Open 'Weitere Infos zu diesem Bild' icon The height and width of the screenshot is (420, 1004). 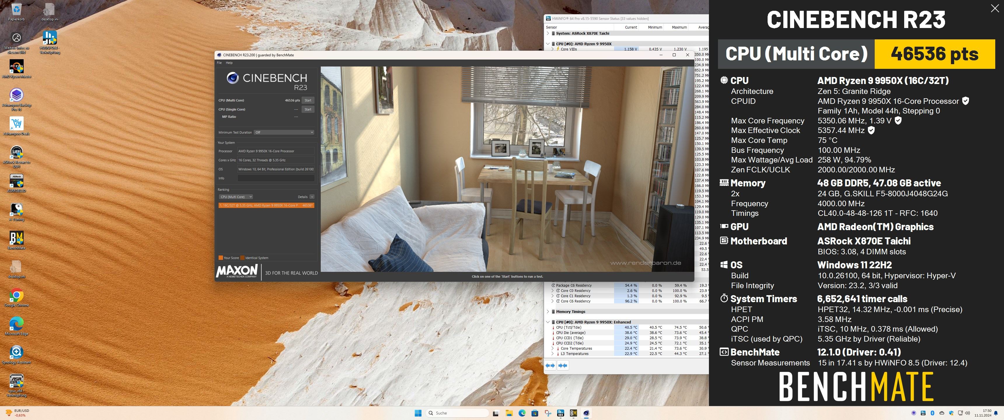pyautogui.click(x=16, y=43)
